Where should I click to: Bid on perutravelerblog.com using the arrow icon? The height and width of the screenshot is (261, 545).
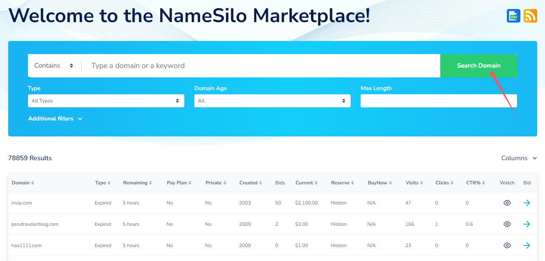[x=527, y=224]
